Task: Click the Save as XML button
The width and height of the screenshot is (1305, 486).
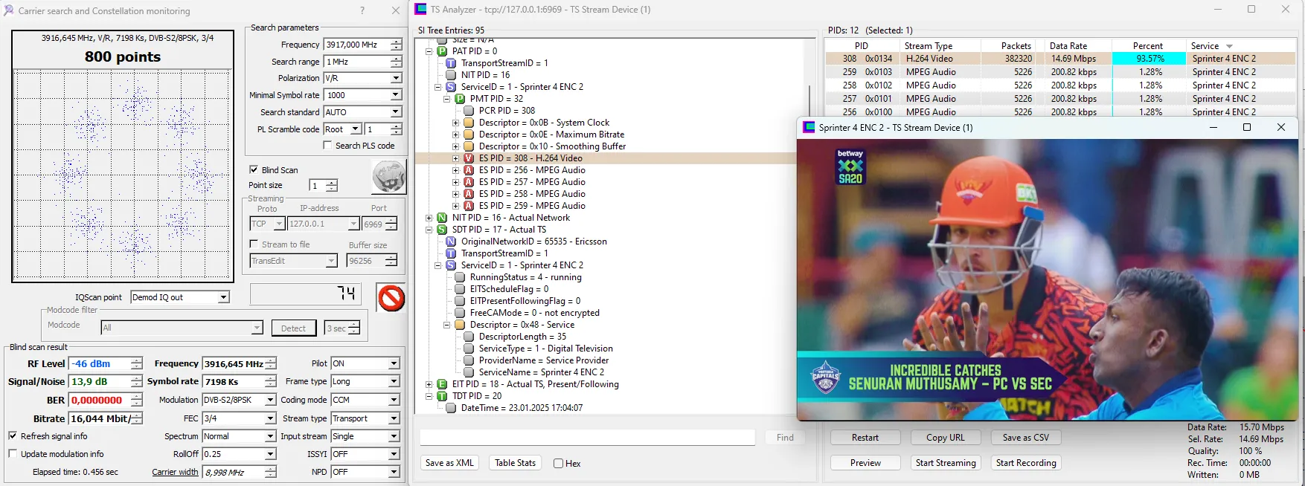Action: pos(449,463)
